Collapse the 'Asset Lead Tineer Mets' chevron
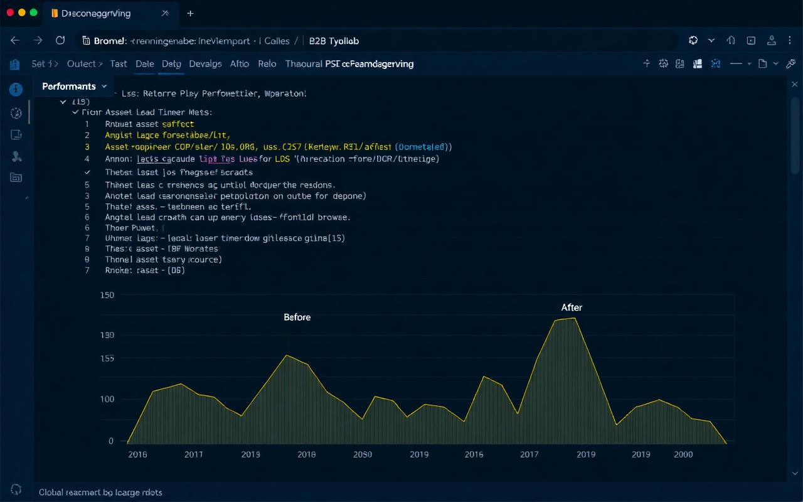Viewport: 803px width, 502px height. (76, 112)
